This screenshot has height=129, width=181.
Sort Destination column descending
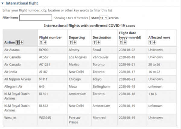coord(98,42)
